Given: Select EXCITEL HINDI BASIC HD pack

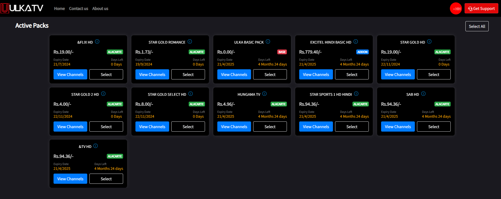Looking at the screenshot, I should (352, 74).
